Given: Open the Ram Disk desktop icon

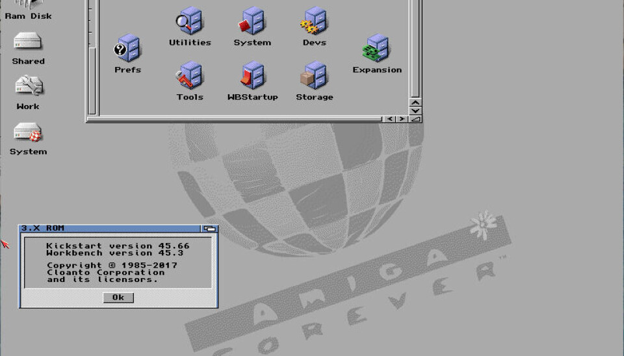Looking at the screenshot, I should [x=28, y=10].
